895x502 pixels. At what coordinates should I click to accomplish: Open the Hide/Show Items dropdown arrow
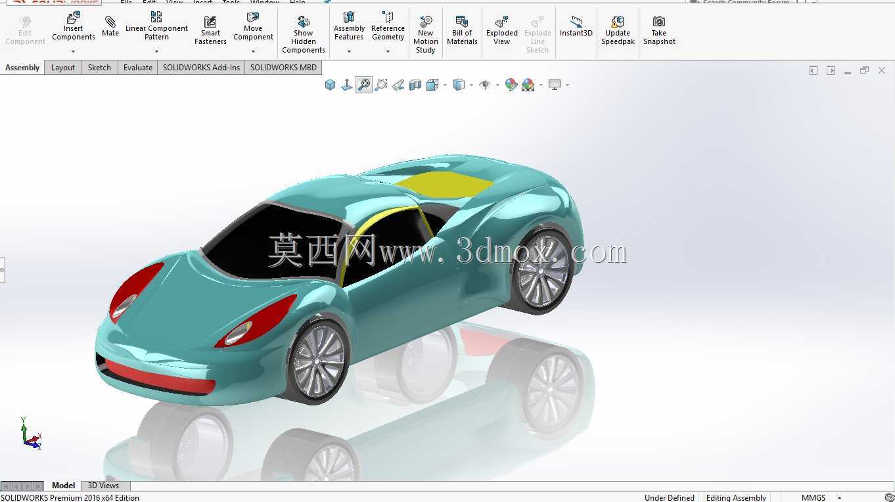click(x=497, y=85)
